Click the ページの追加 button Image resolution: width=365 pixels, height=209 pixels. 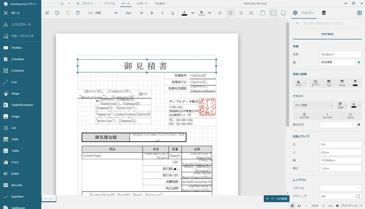(x=276, y=199)
